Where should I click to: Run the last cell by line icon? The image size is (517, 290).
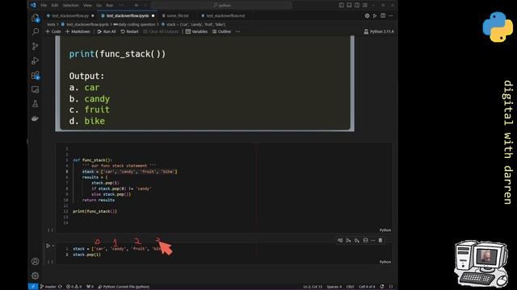click(340, 240)
